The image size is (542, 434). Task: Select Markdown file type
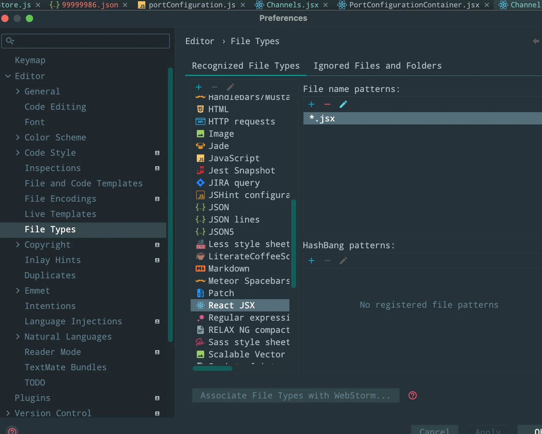pos(240,268)
